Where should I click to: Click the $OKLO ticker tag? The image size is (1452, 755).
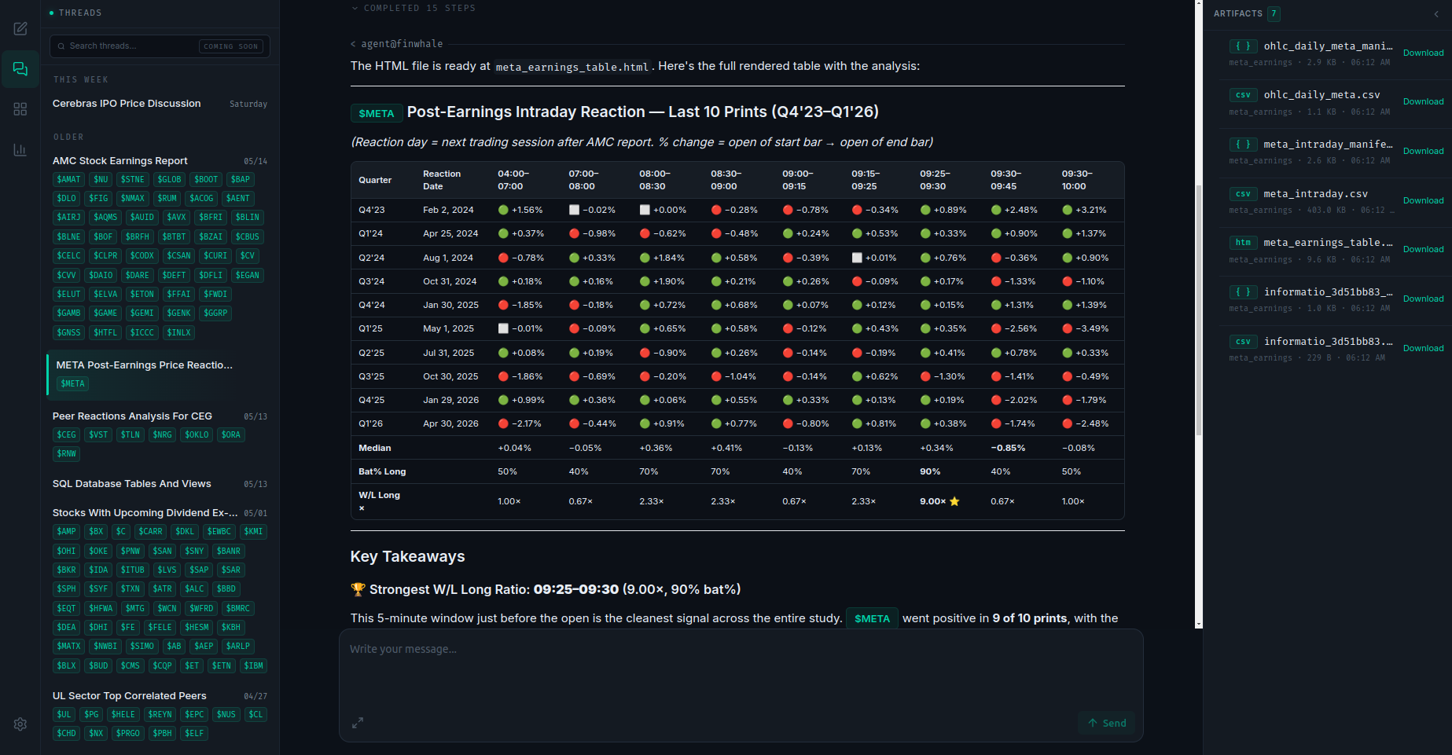(x=197, y=435)
